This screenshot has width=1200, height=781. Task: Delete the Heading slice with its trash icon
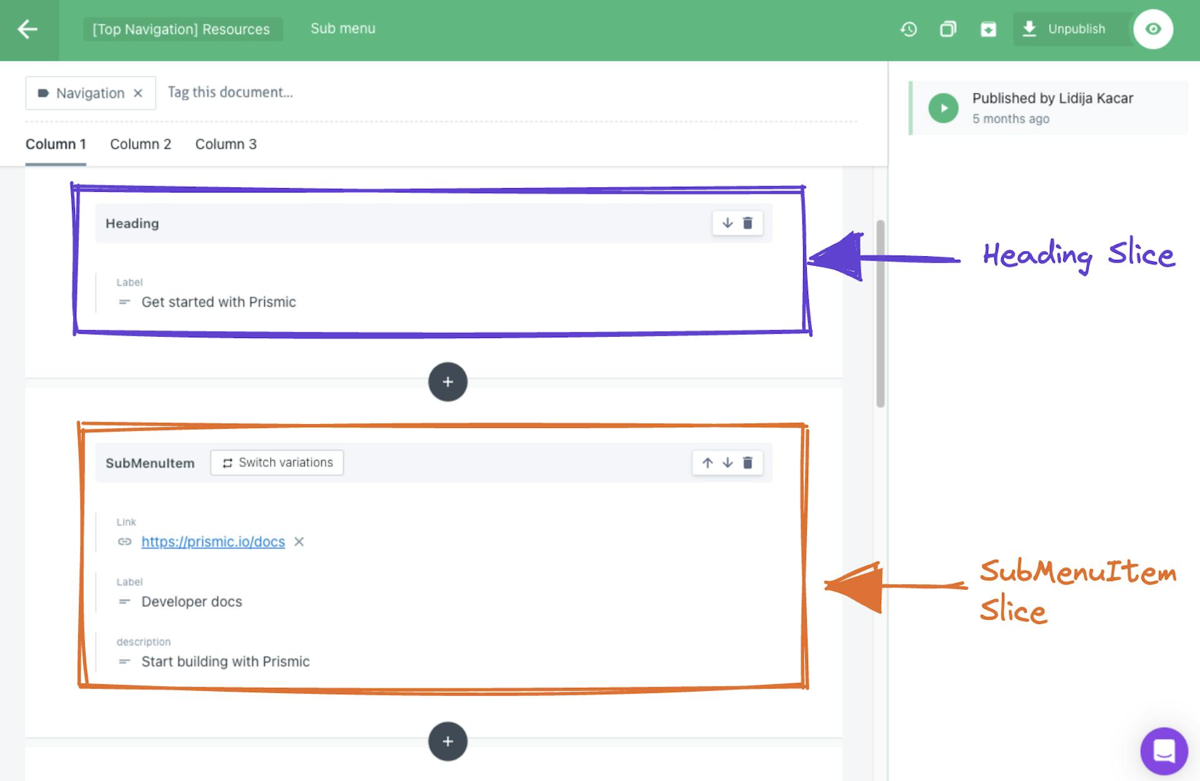click(x=749, y=222)
